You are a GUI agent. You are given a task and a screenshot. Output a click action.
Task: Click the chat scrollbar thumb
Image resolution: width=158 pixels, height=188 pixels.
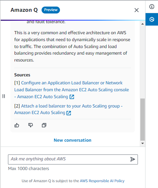pyautogui.click(x=143, y=120)
